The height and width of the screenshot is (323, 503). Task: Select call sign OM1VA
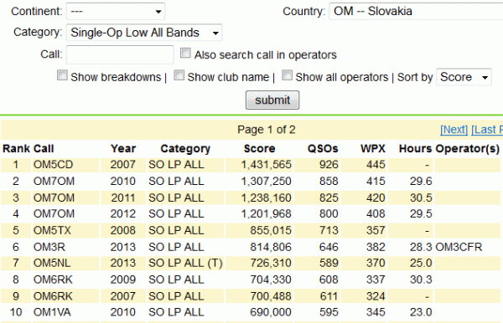point(52,312)
